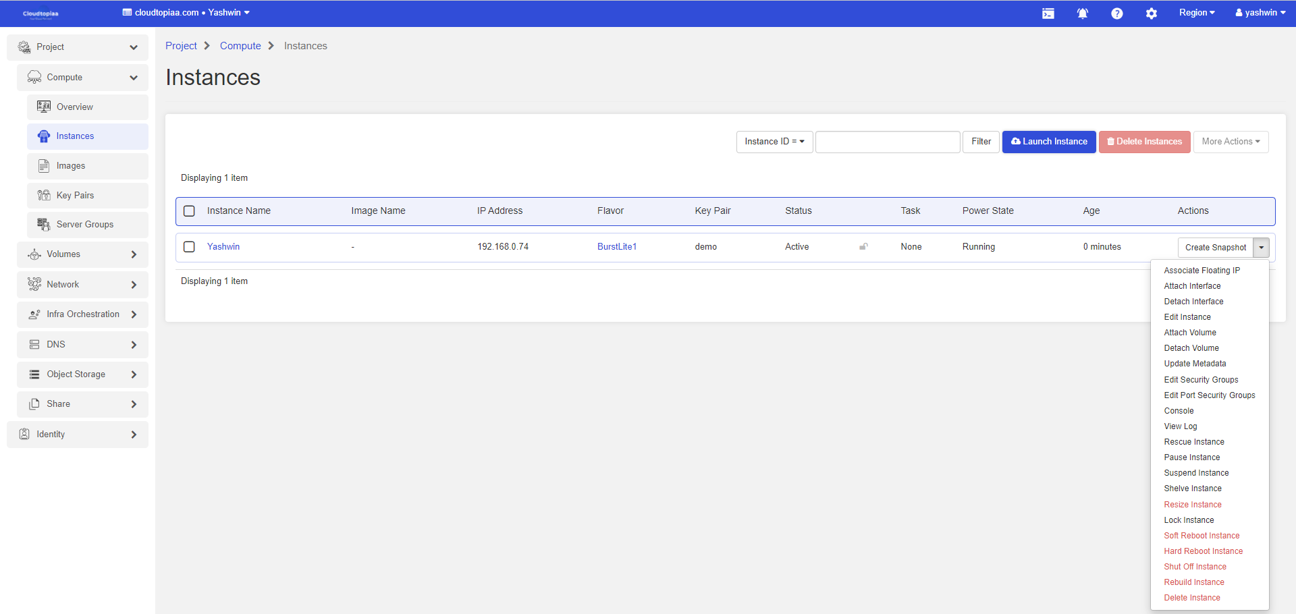Open the Instance ID filter dropdown

(774, 142)
